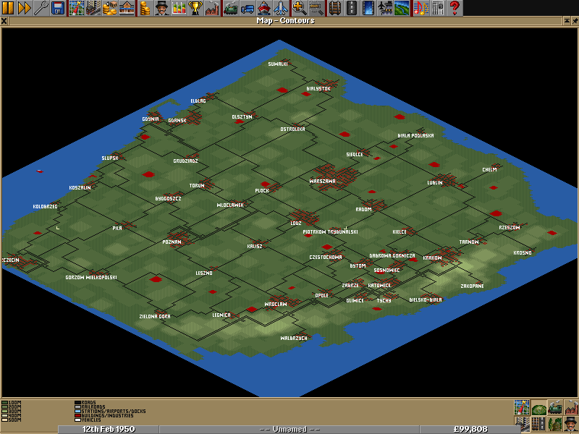Open the industry directory factory icon
Image resolution: width=579 pixels, height=434 pixels.
pos(211,8)
